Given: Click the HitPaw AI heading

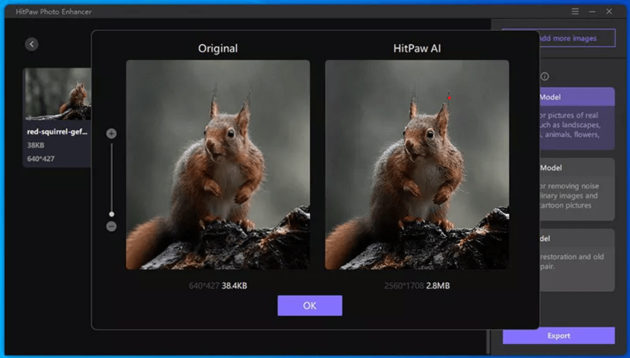Looking at the screenshot, I should point(417,49).
